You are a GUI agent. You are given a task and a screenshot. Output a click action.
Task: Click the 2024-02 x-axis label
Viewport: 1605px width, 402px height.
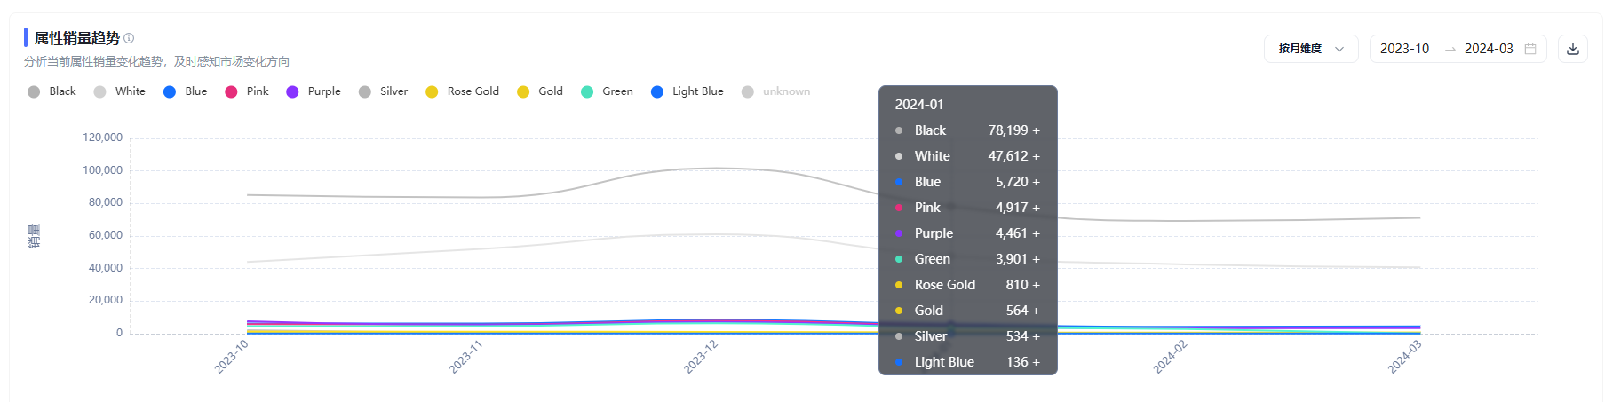click(1170, 357)
